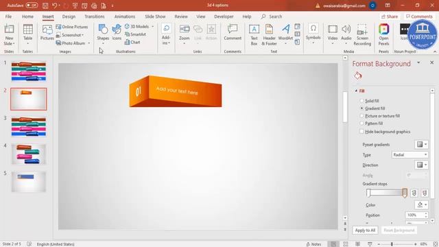This screenshot has width=439, height=247.
Task: Undo the last action
Action: [55, 5]
